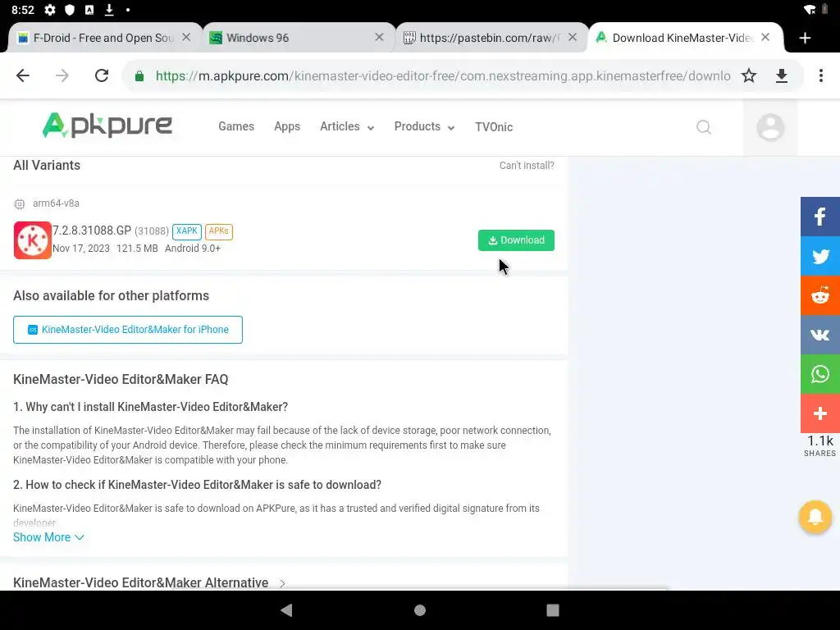Viewport: 840px width, 630px height.
Task: Close the Download KineMaster tab
Action: point(765,37)
